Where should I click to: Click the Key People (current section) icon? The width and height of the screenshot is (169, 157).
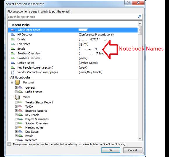13,67
